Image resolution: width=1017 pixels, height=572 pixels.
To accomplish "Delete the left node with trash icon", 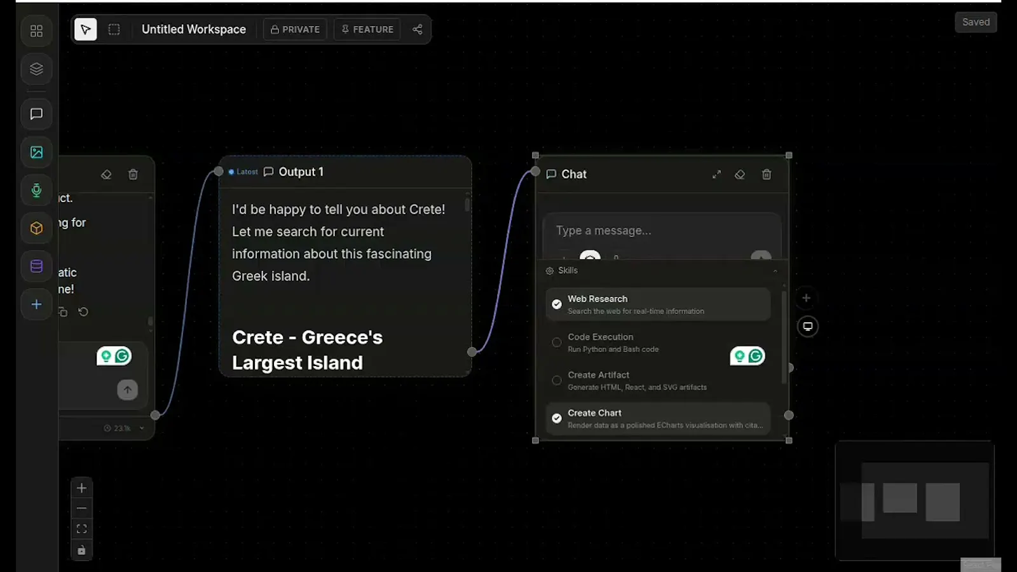I will point(133,174).
